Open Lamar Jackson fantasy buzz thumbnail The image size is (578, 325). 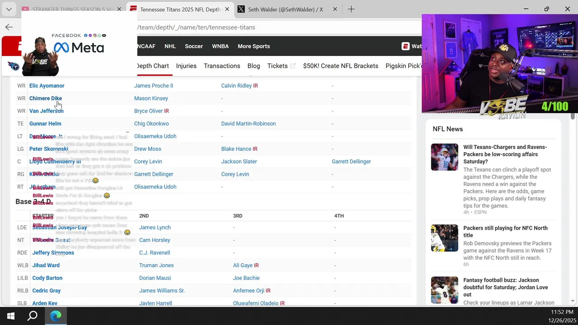444,290
